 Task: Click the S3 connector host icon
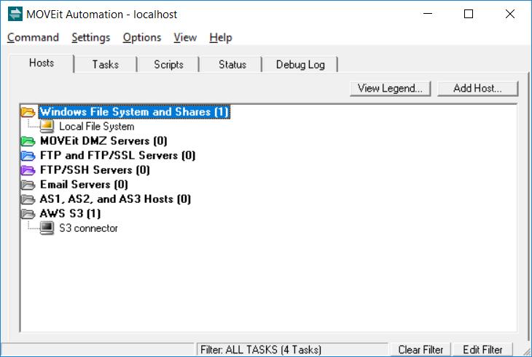point(47,228)
